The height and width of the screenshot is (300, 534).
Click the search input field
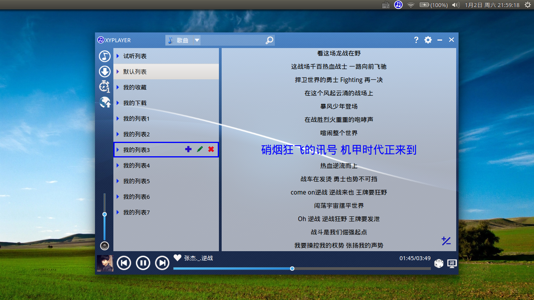tap(233, 40)
